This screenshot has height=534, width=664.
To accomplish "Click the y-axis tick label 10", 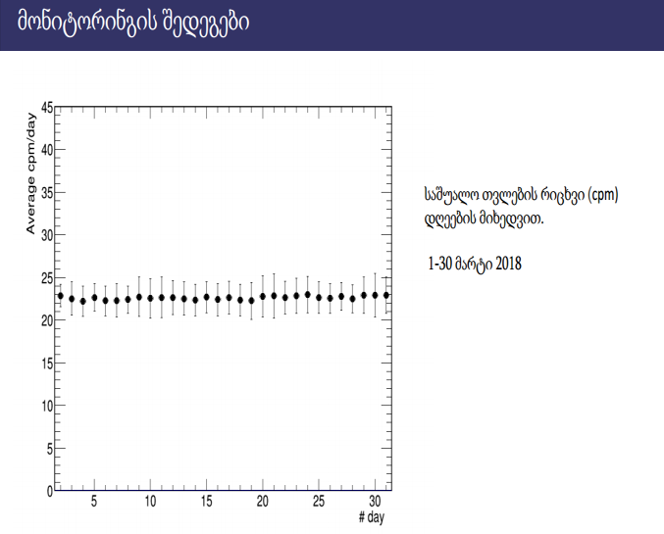I will click(47, 406).
